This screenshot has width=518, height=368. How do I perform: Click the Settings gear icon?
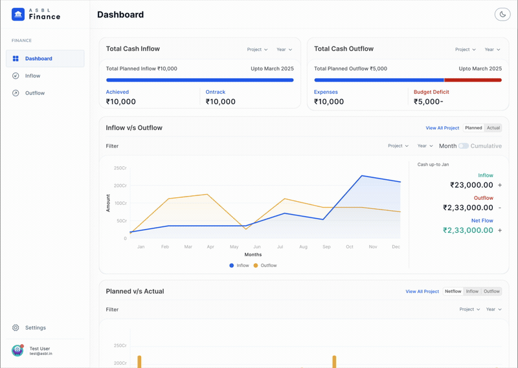tap(16, 327)
